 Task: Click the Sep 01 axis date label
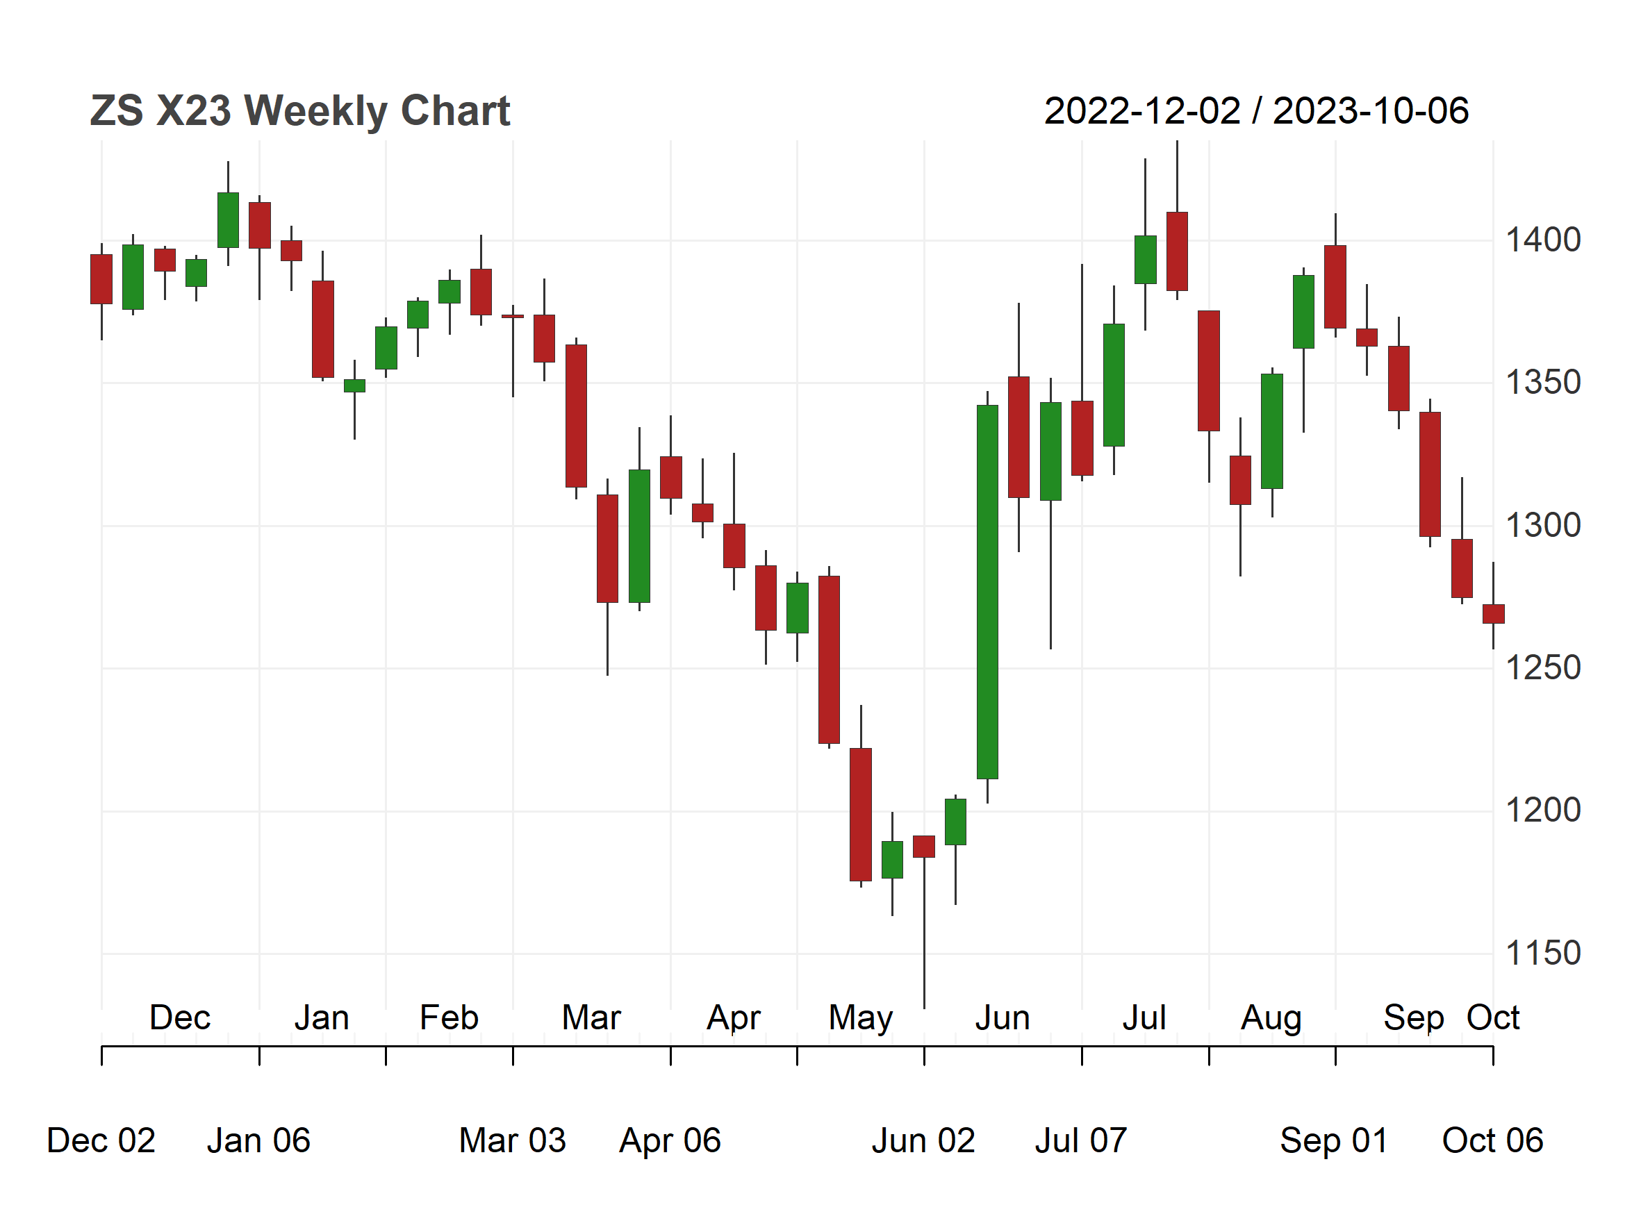tap(1334, 1142)
